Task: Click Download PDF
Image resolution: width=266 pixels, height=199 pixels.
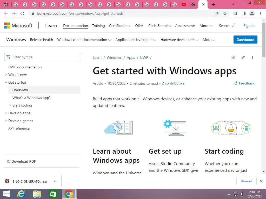Action: [x=22, y=161]
